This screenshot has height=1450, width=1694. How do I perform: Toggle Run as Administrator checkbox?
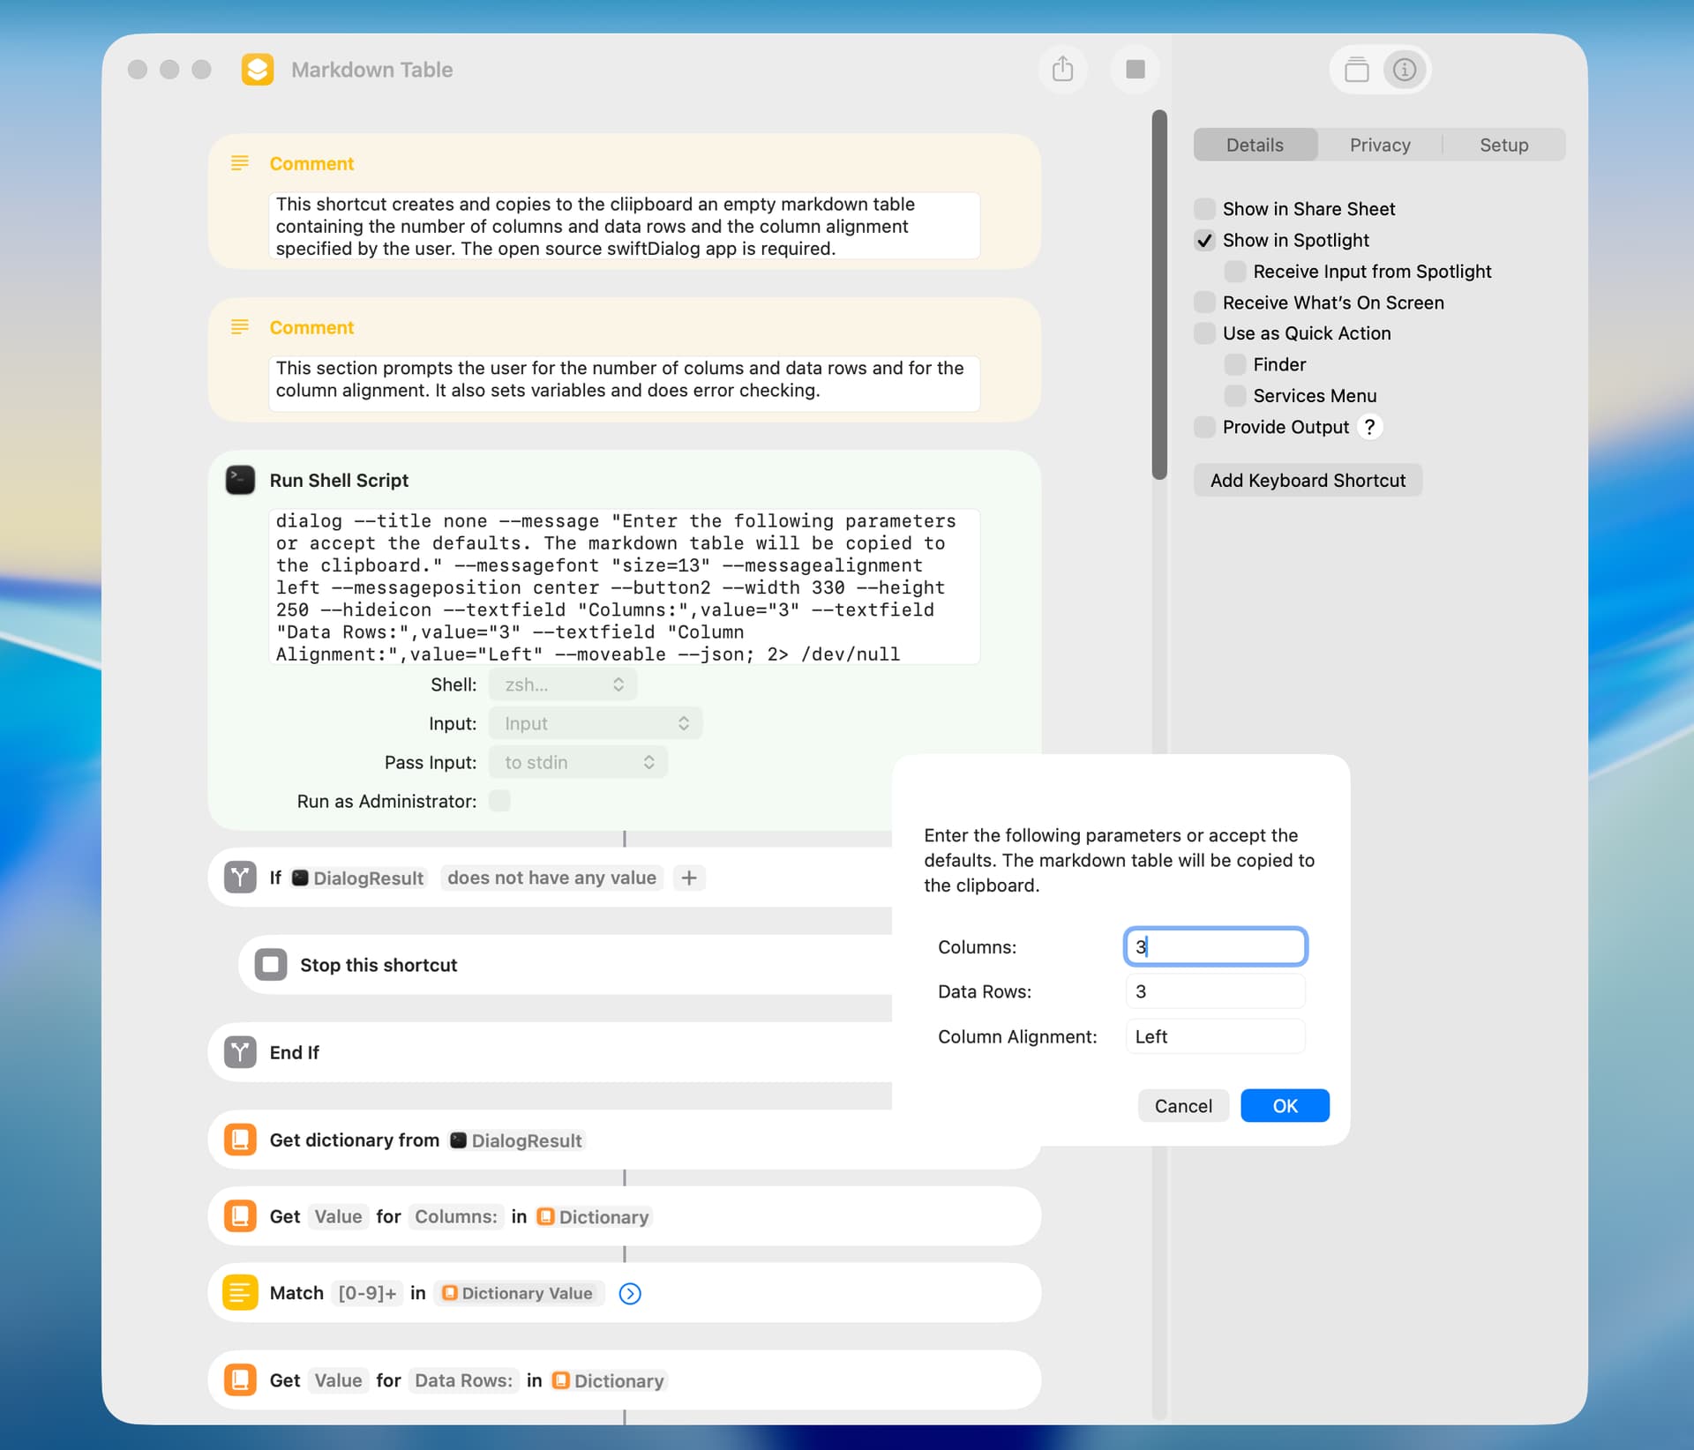[x=499, y=801]
